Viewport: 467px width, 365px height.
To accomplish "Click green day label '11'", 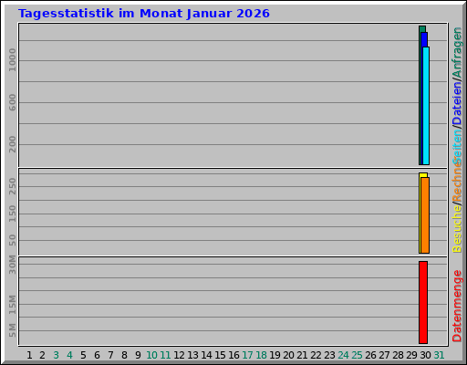I will point(165,355).
